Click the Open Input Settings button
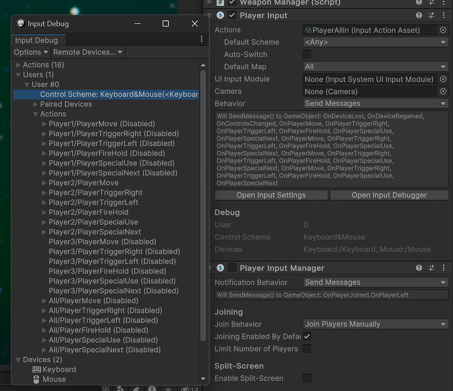Image resolution: width=453 pixels, height=391 pixels. [271, 195]
